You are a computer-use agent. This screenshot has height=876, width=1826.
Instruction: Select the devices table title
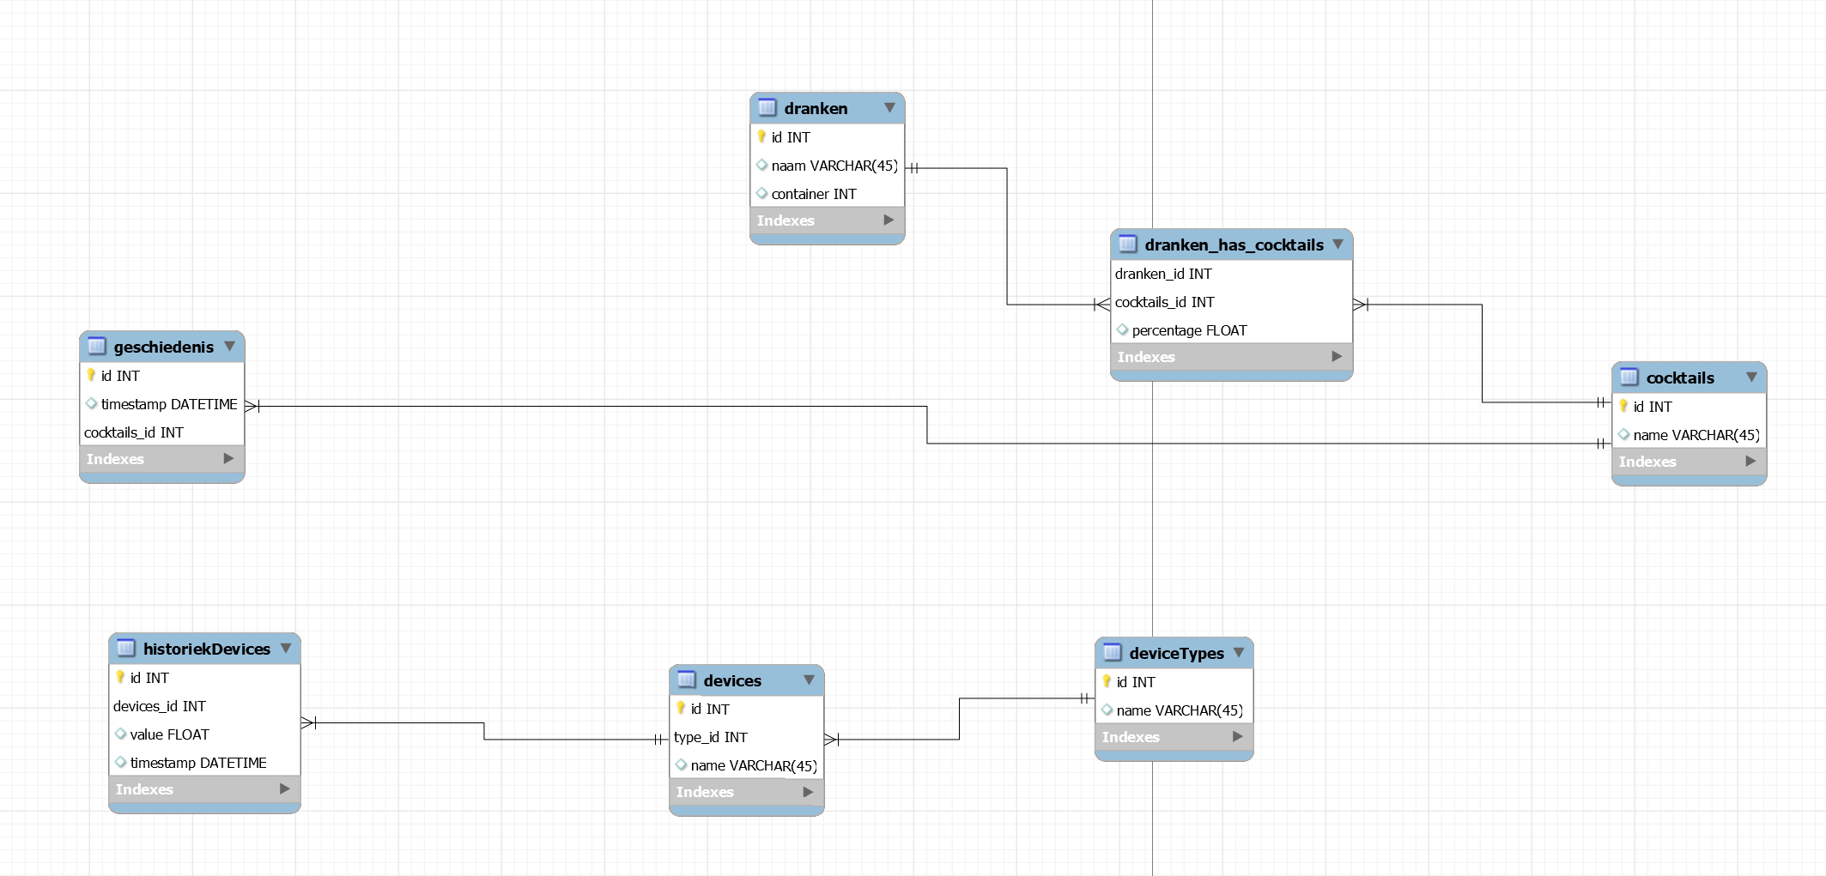[732, 681]
